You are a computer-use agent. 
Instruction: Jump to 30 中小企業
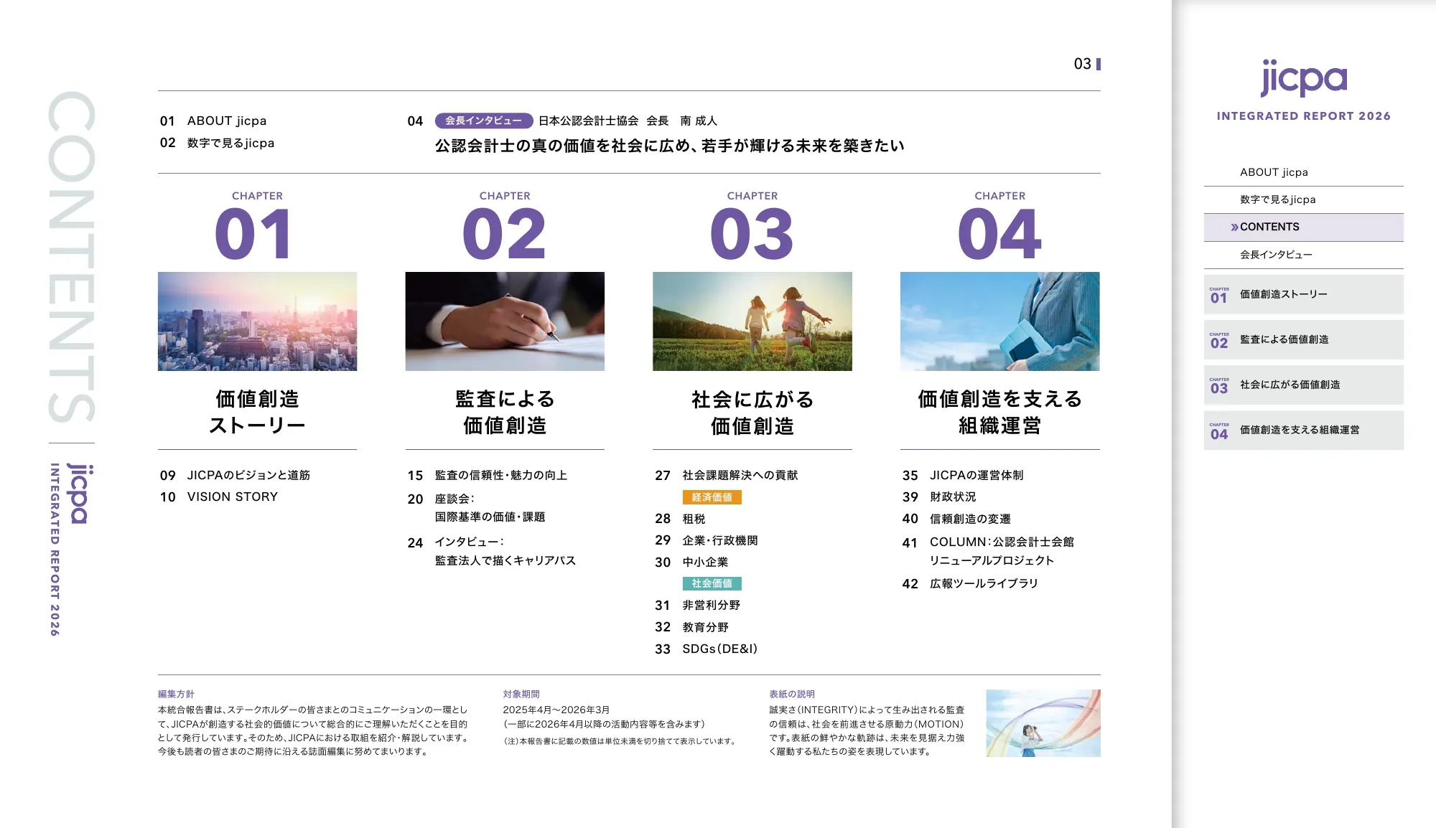coord(691,562)
